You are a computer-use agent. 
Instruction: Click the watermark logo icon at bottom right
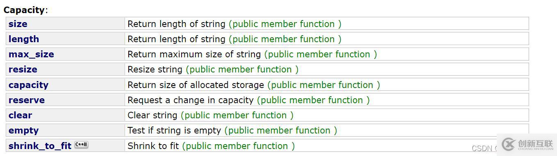click(x=508, y=144)
